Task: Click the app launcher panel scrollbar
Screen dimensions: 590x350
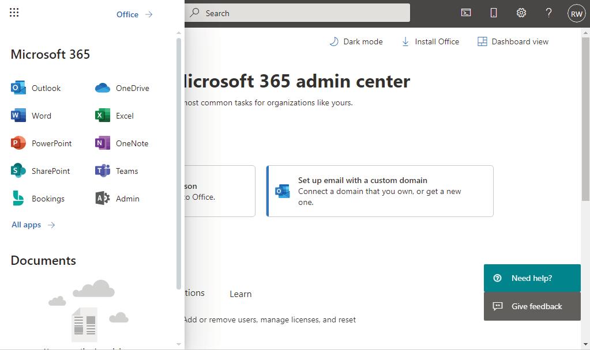Action: (179, 163)
